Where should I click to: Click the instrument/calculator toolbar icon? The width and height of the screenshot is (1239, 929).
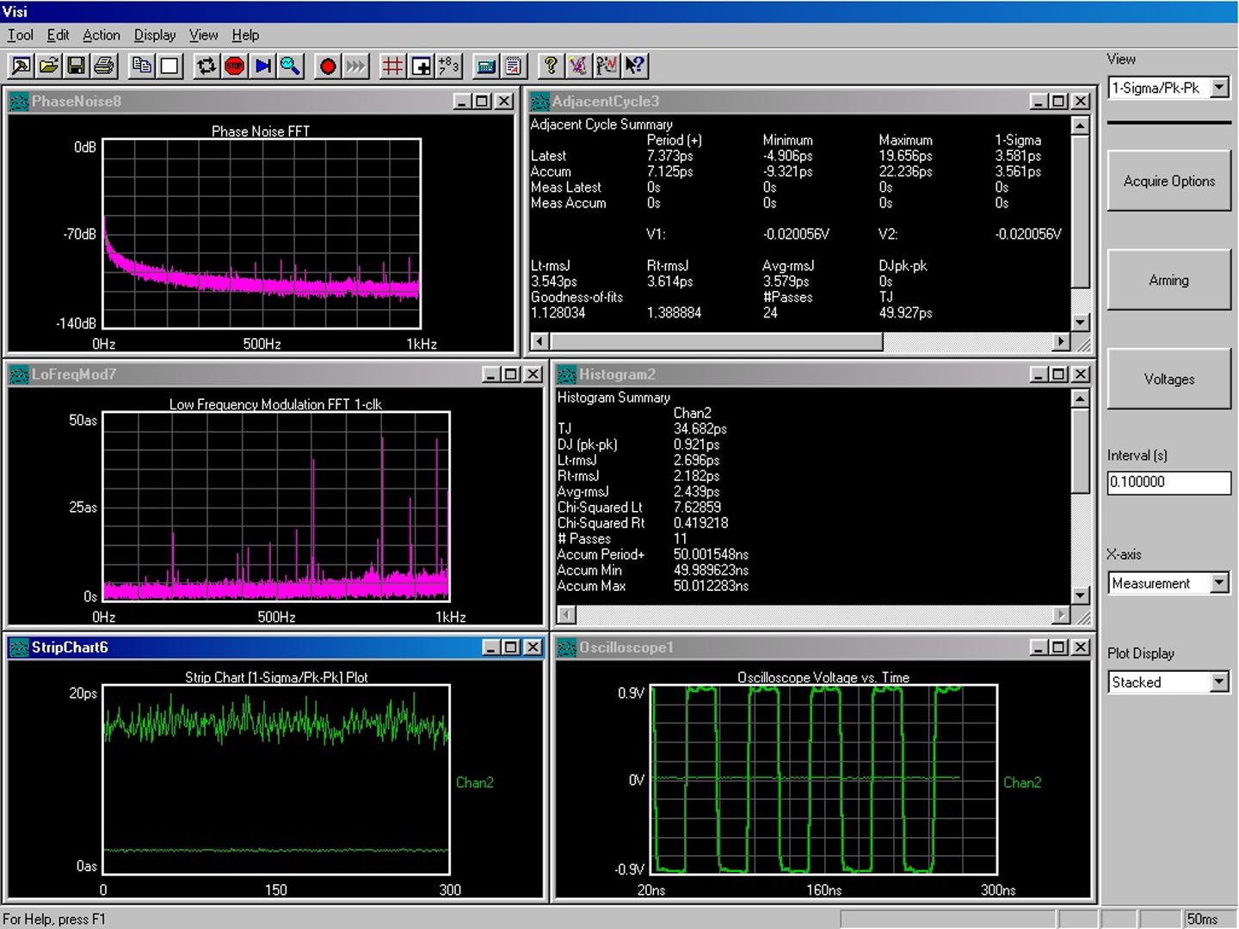[486, 65]
